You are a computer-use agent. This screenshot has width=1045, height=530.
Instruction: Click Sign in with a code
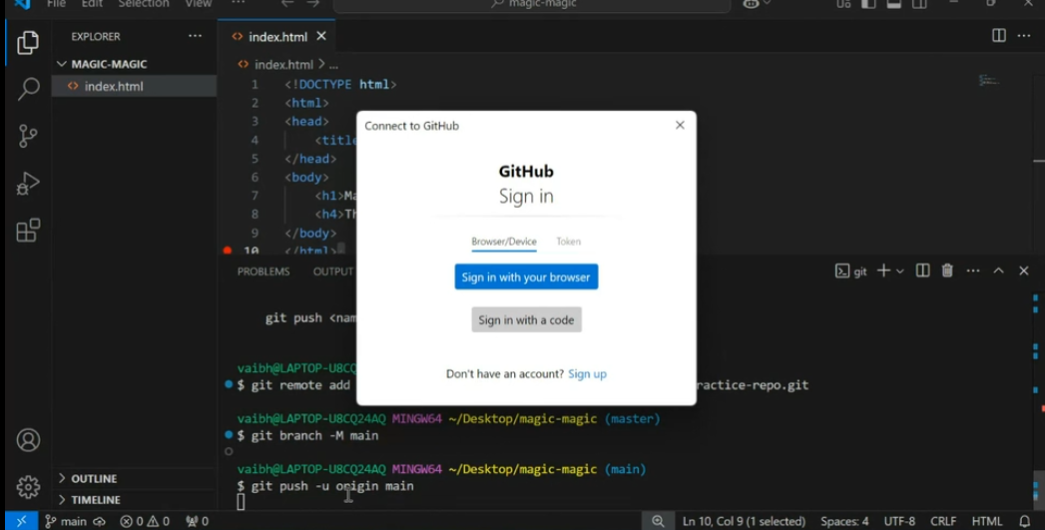tap(526, 320)
